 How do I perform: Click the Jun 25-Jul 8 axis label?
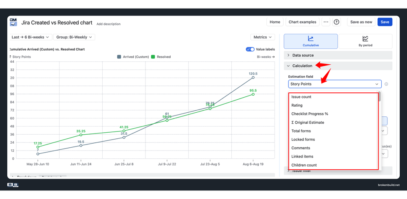[x=124, y=164]
